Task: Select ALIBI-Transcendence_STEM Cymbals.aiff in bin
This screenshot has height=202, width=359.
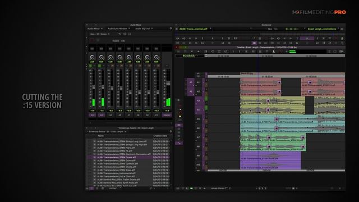Action: tap(117, 164)
